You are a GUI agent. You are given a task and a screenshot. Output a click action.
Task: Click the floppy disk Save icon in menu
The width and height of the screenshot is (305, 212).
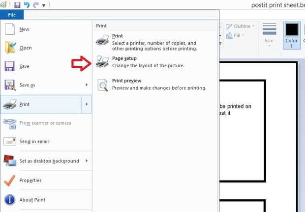(x=9, y=66)
